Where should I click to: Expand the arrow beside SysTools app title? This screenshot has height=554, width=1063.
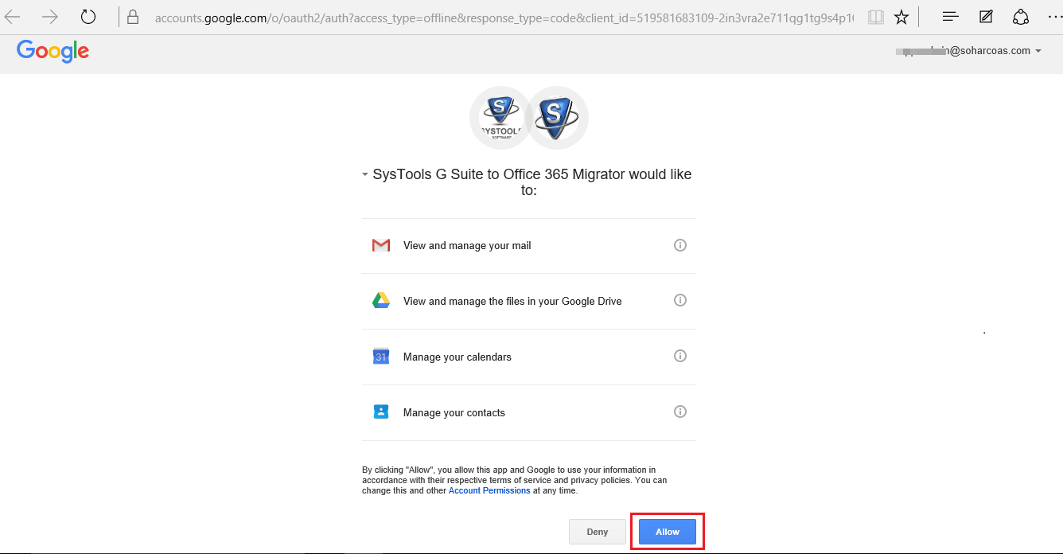coord(365,174)
